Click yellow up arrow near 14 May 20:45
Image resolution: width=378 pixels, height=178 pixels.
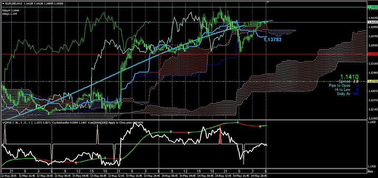pos(260,126)
